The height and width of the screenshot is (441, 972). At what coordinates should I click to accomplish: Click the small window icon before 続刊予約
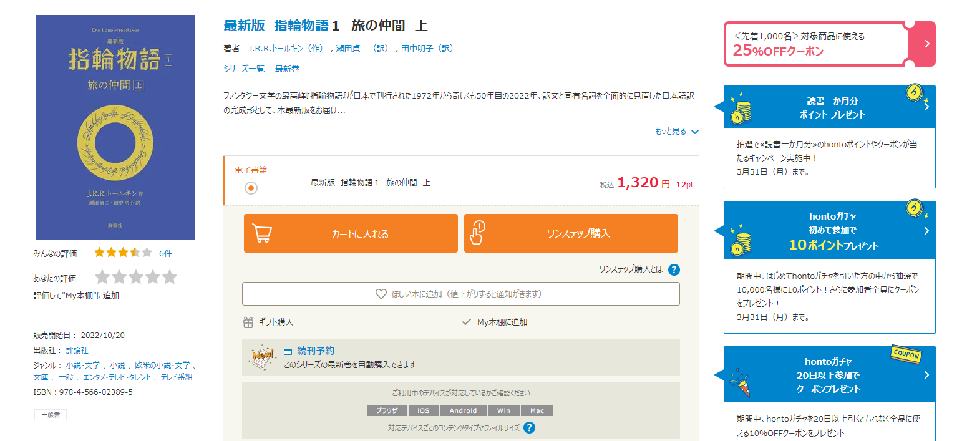pos(288,352)
